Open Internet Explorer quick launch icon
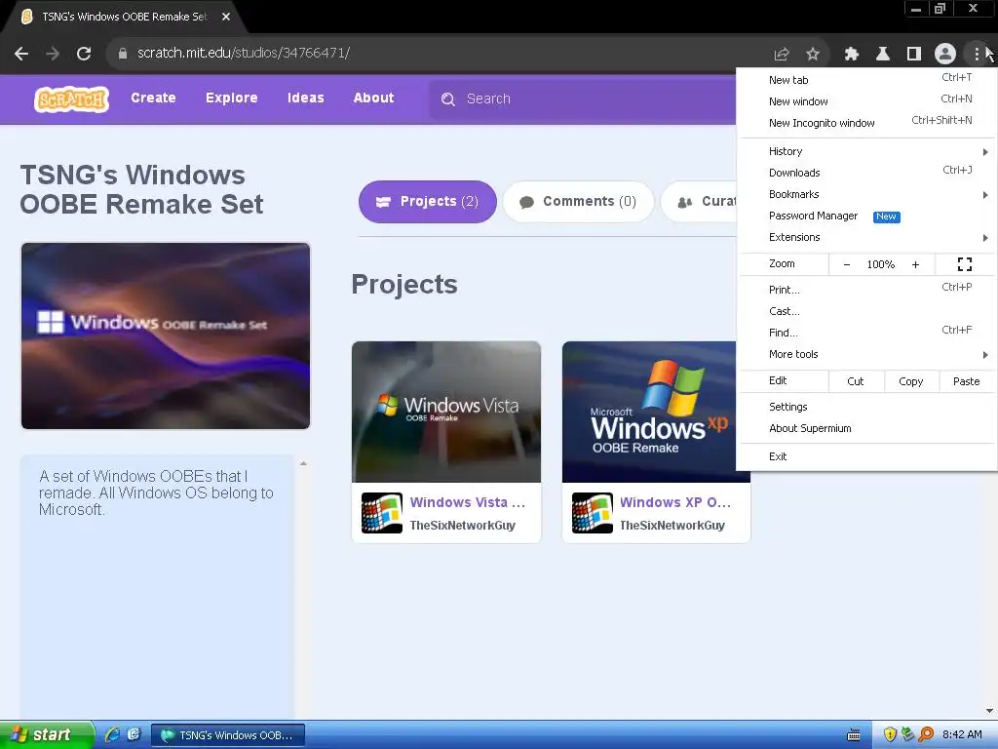The width and height of the screenshot is (998, 749). point(113,734)
